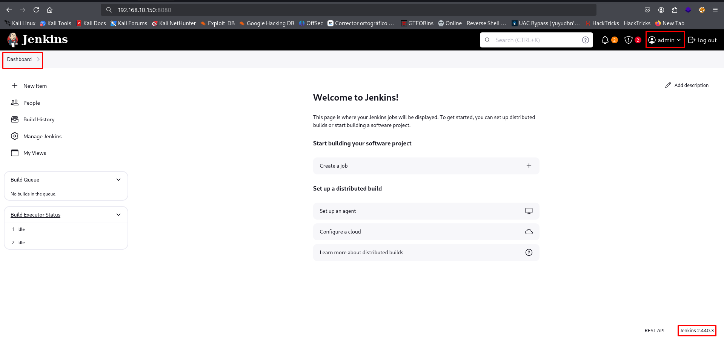Click the purple extension icon in the toolbar
The width and height of the screenshot is (724, 339).
pyautogui.click(x=688, y=10)
